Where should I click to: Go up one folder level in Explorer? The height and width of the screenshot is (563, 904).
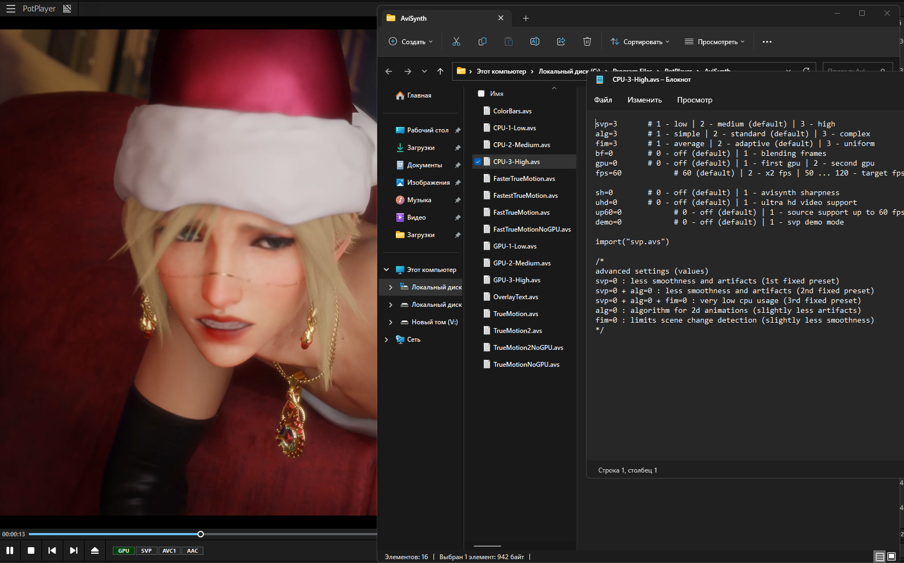click(441, 71)
